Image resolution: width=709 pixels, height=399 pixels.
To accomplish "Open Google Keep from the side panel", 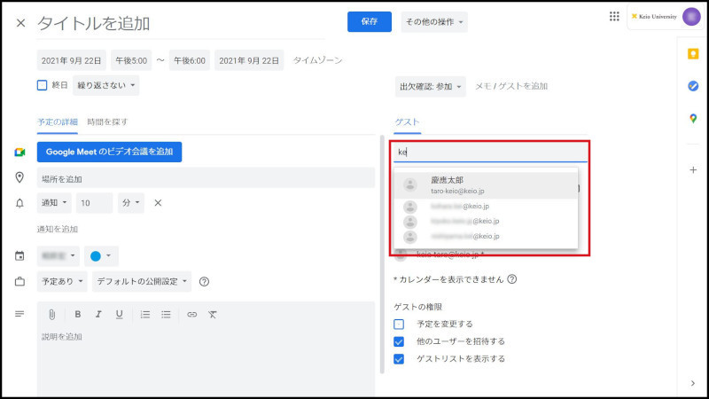I will coord(692,54).
